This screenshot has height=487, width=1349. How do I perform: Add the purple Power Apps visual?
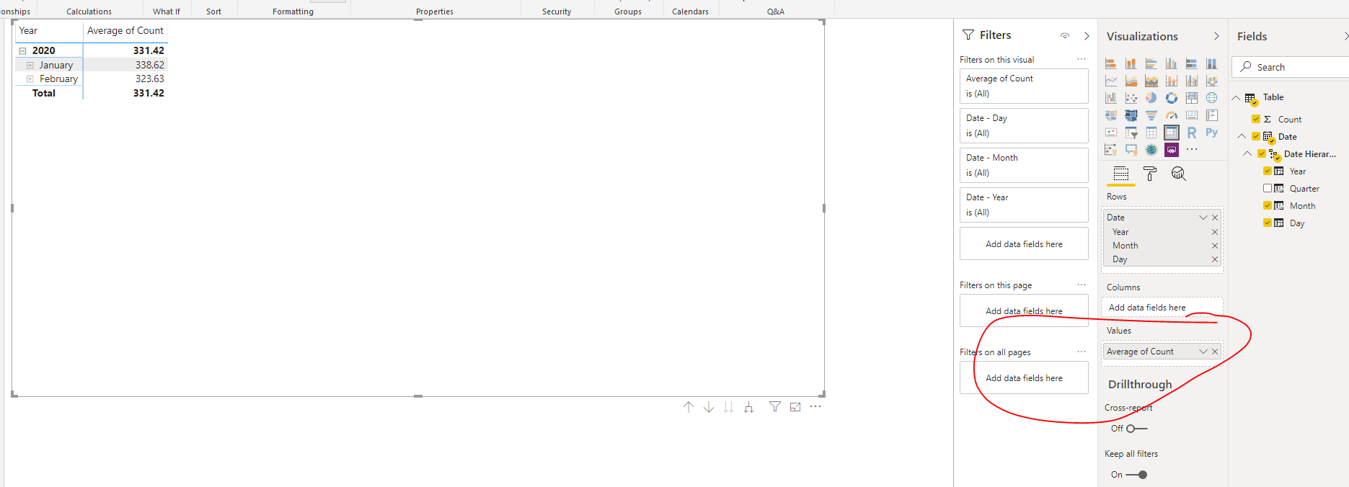tap(1172, 150)
